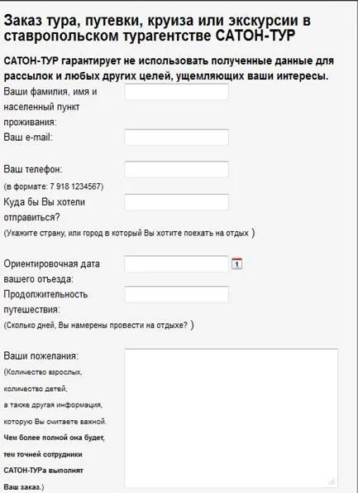358x493 pixels.
Task: Open the calendar date picker icon
Action: point(236,263)
